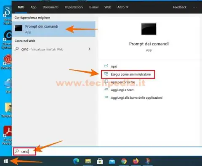This screenshot has height=166, width=202.
Task: Launch Firefox from the taskbar
Action: click(136, 161)
